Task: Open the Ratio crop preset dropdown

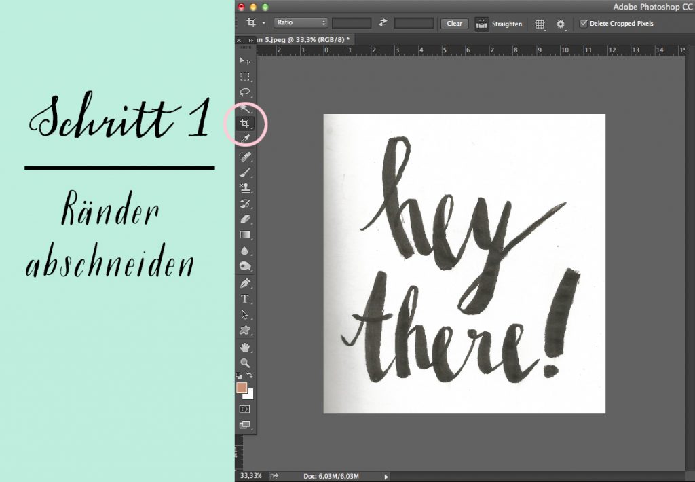Action: [x=300, y=23]
